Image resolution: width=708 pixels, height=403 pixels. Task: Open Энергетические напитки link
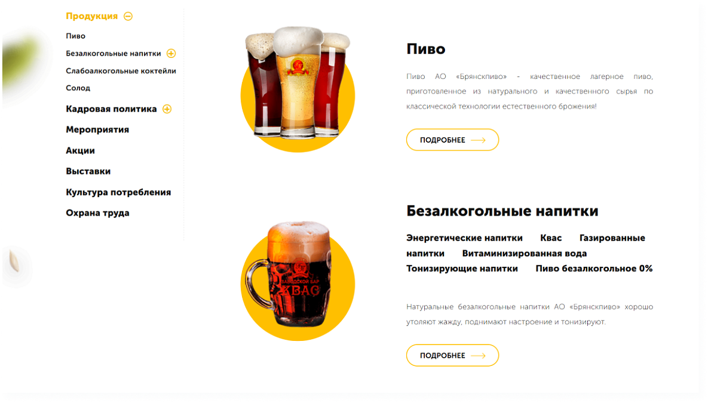click(464, 238)
